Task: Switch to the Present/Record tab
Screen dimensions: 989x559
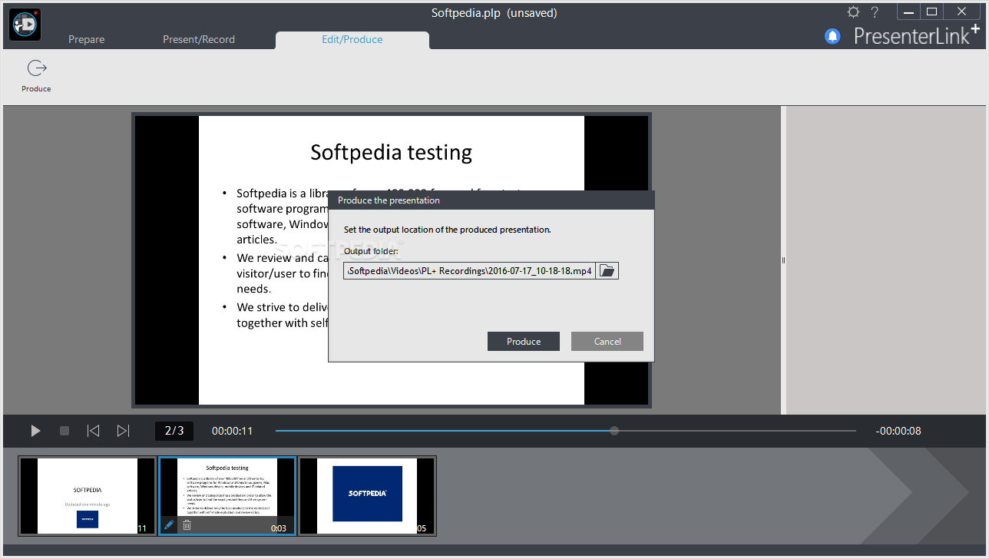Action: [199, 39]
